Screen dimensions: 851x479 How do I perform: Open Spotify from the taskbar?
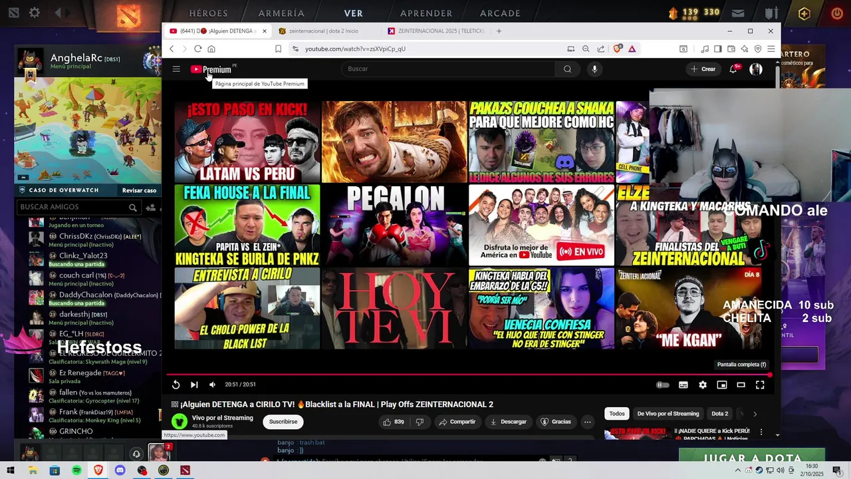click(x=76, y=470)
